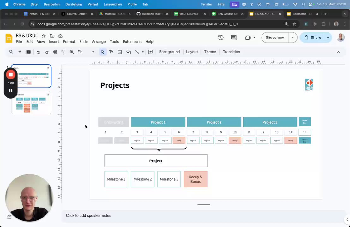Click the Transition button
350x227 pixels.
pos(232,52)
